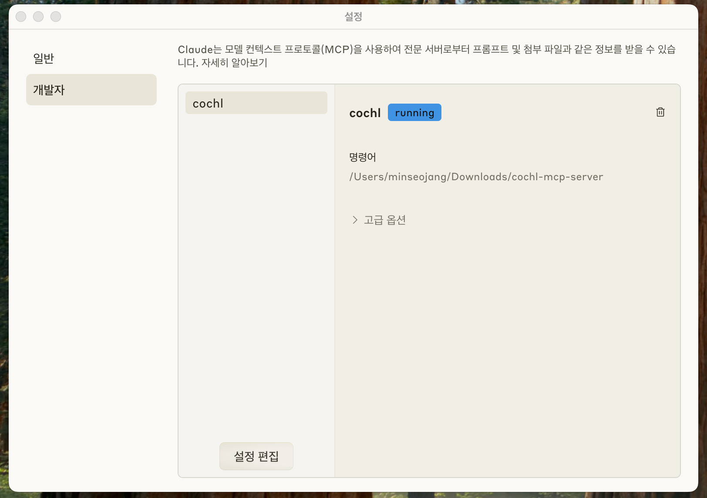Close the 설정 window

coord(21,17)
